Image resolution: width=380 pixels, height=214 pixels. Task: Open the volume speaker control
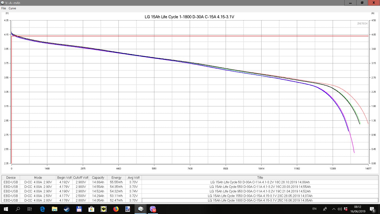click(340, 209)
